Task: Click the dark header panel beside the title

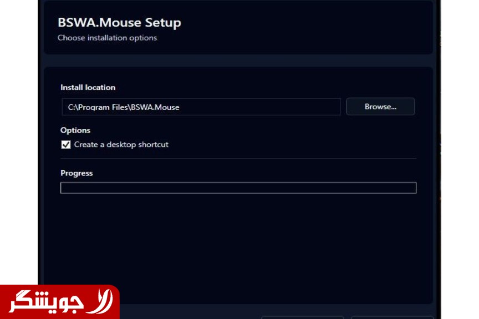Action: click(x=305, y=28)
